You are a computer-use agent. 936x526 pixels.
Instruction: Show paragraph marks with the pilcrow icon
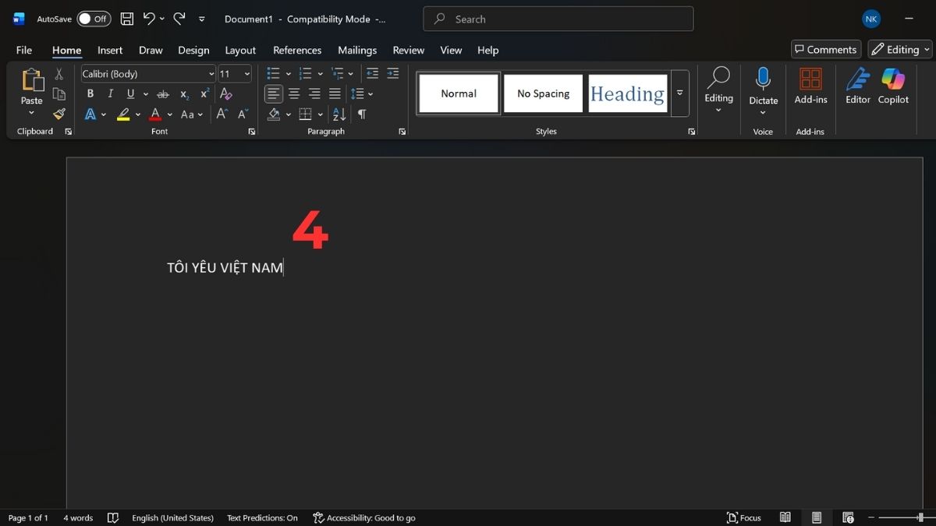(x=361, y=114)
